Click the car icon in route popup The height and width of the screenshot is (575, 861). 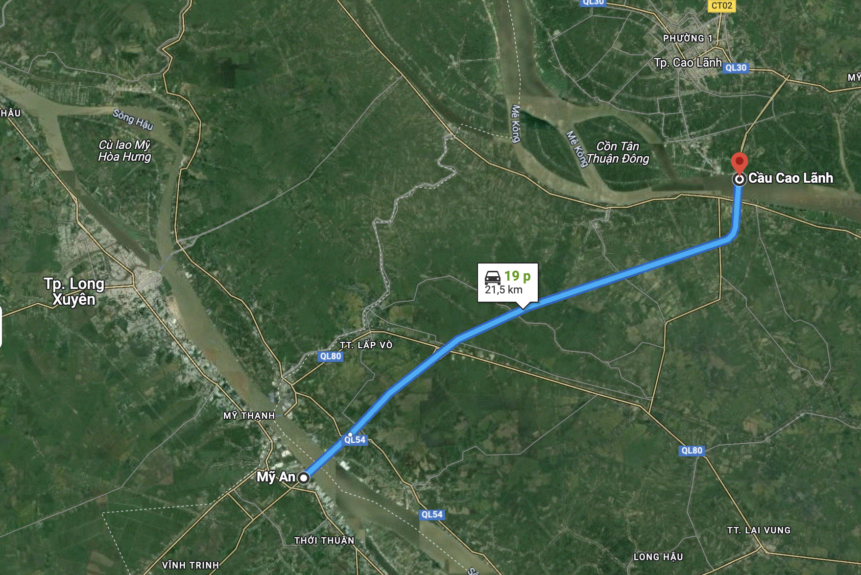[x=492, y=277]
